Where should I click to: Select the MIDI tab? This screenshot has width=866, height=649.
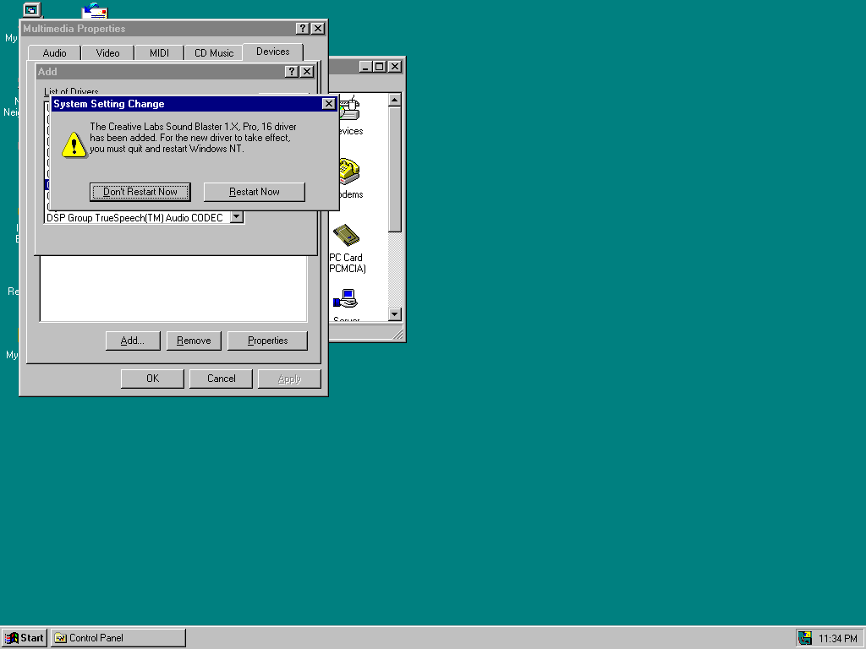(x=159, y=52)
